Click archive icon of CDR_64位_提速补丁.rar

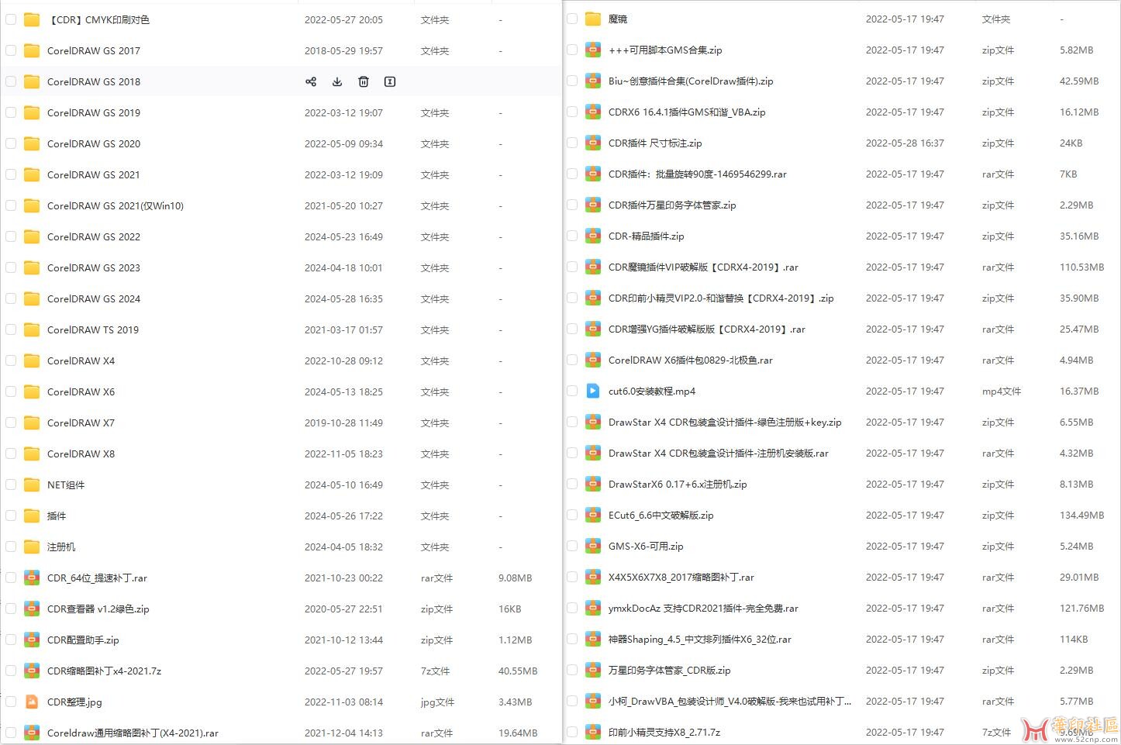pos(32,578)
